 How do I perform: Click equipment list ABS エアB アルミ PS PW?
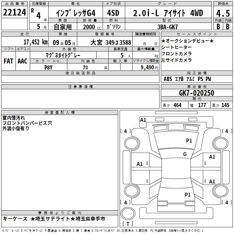[x=187, y=79]
